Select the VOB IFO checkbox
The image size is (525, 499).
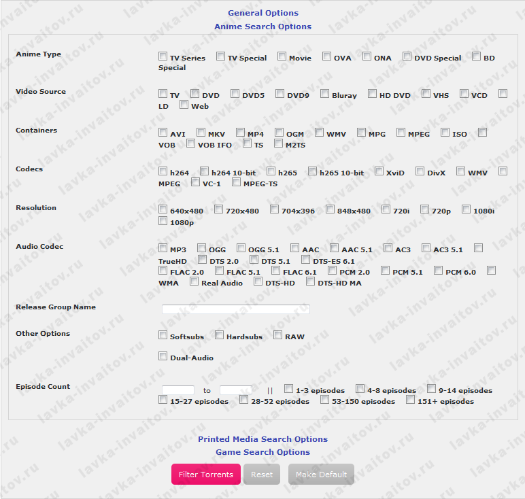(x=191, y=143)
